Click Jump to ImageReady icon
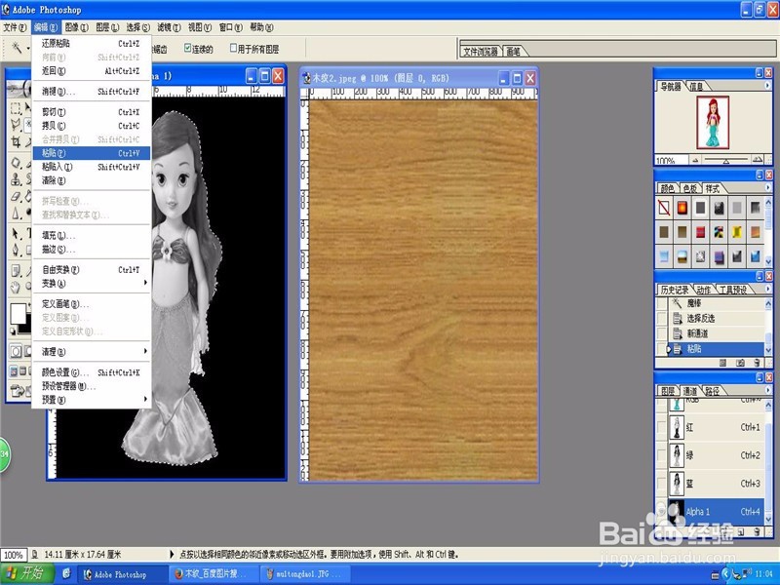This screenshot has width=780, height=585. point(18,391)
